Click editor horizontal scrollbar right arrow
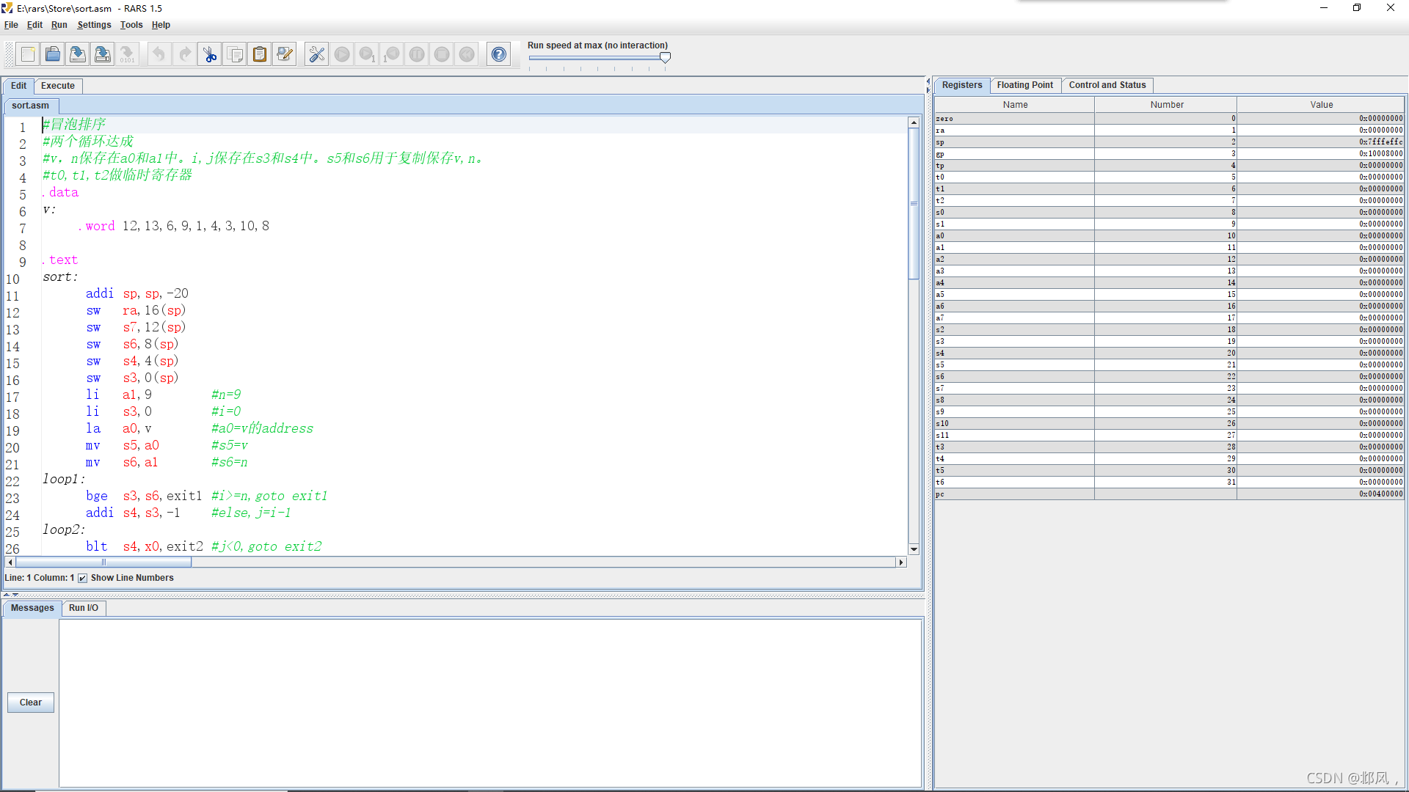Screen dimensions: 1409x792 901,562
